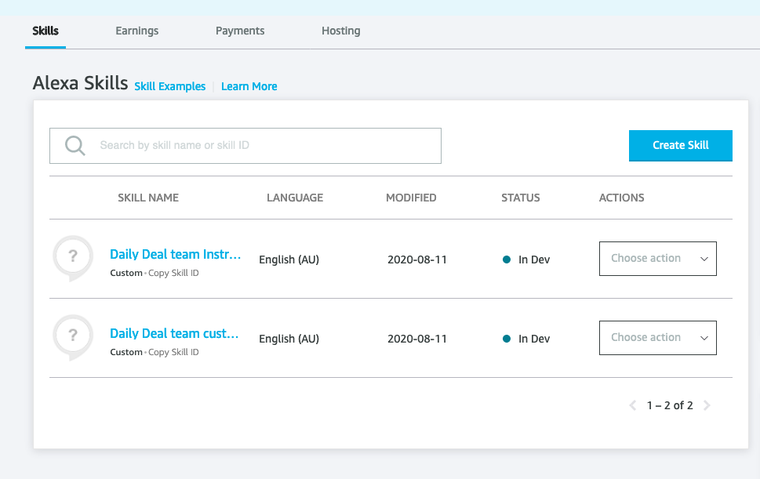Open Choose action dropdown for Daily Deal team Instr…

click(x=658, y=259)
